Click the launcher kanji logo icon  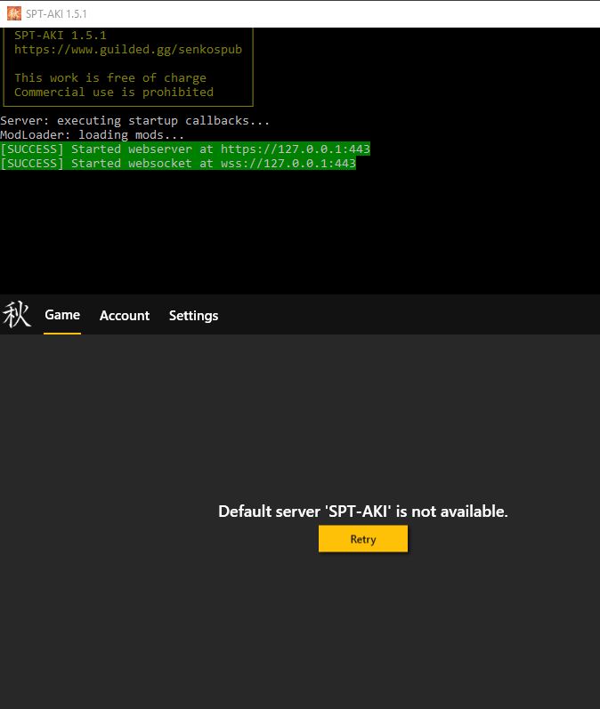point(17,315)
